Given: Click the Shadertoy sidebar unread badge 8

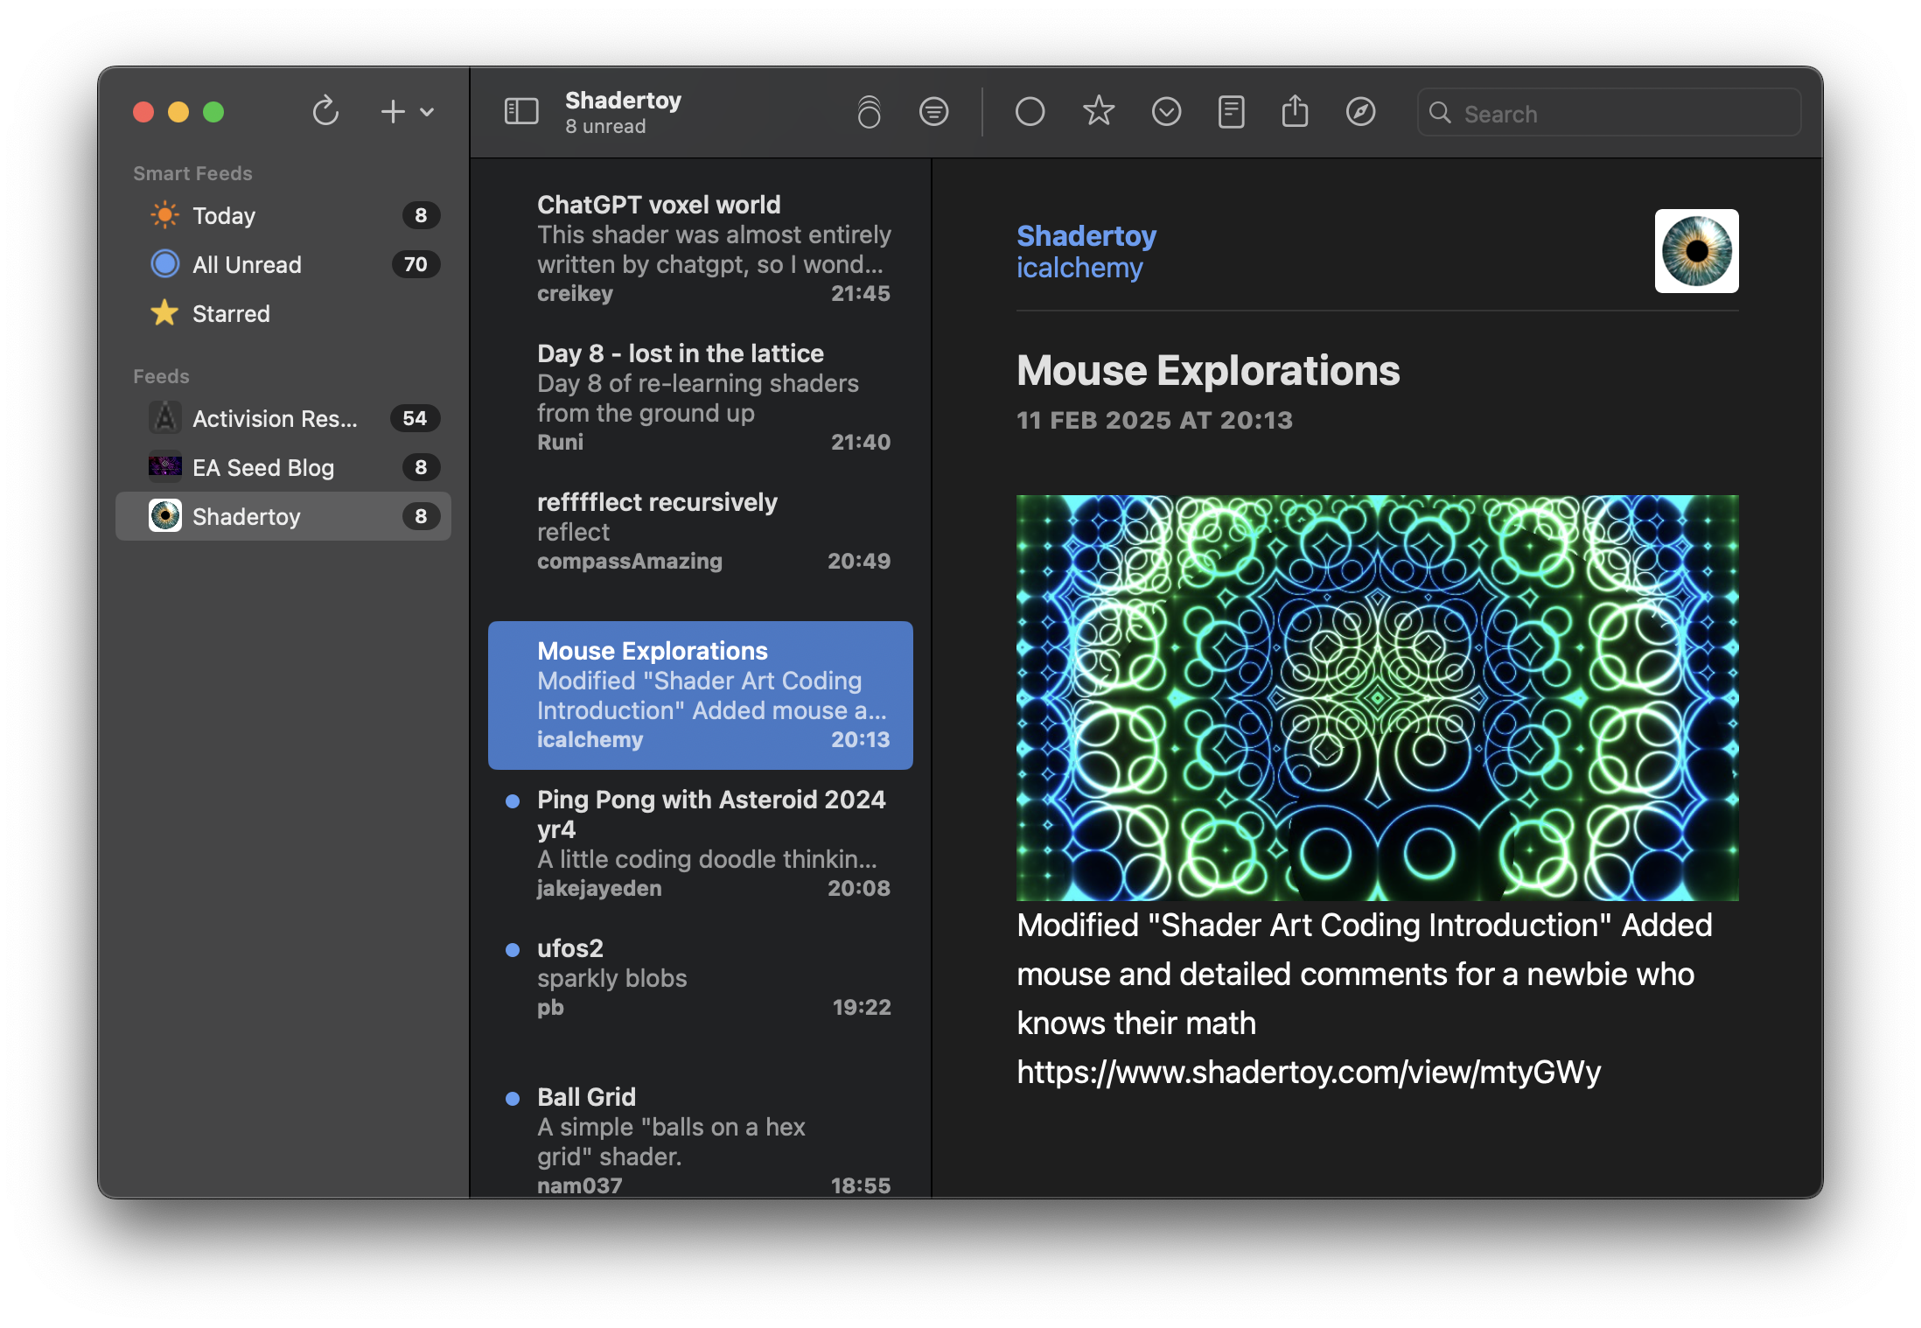Looking at the screenshot, I should [x=421, y=516].
